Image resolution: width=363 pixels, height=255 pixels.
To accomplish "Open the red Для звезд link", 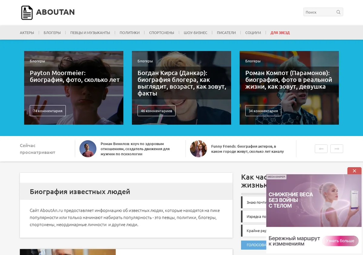I will [280, 33].
